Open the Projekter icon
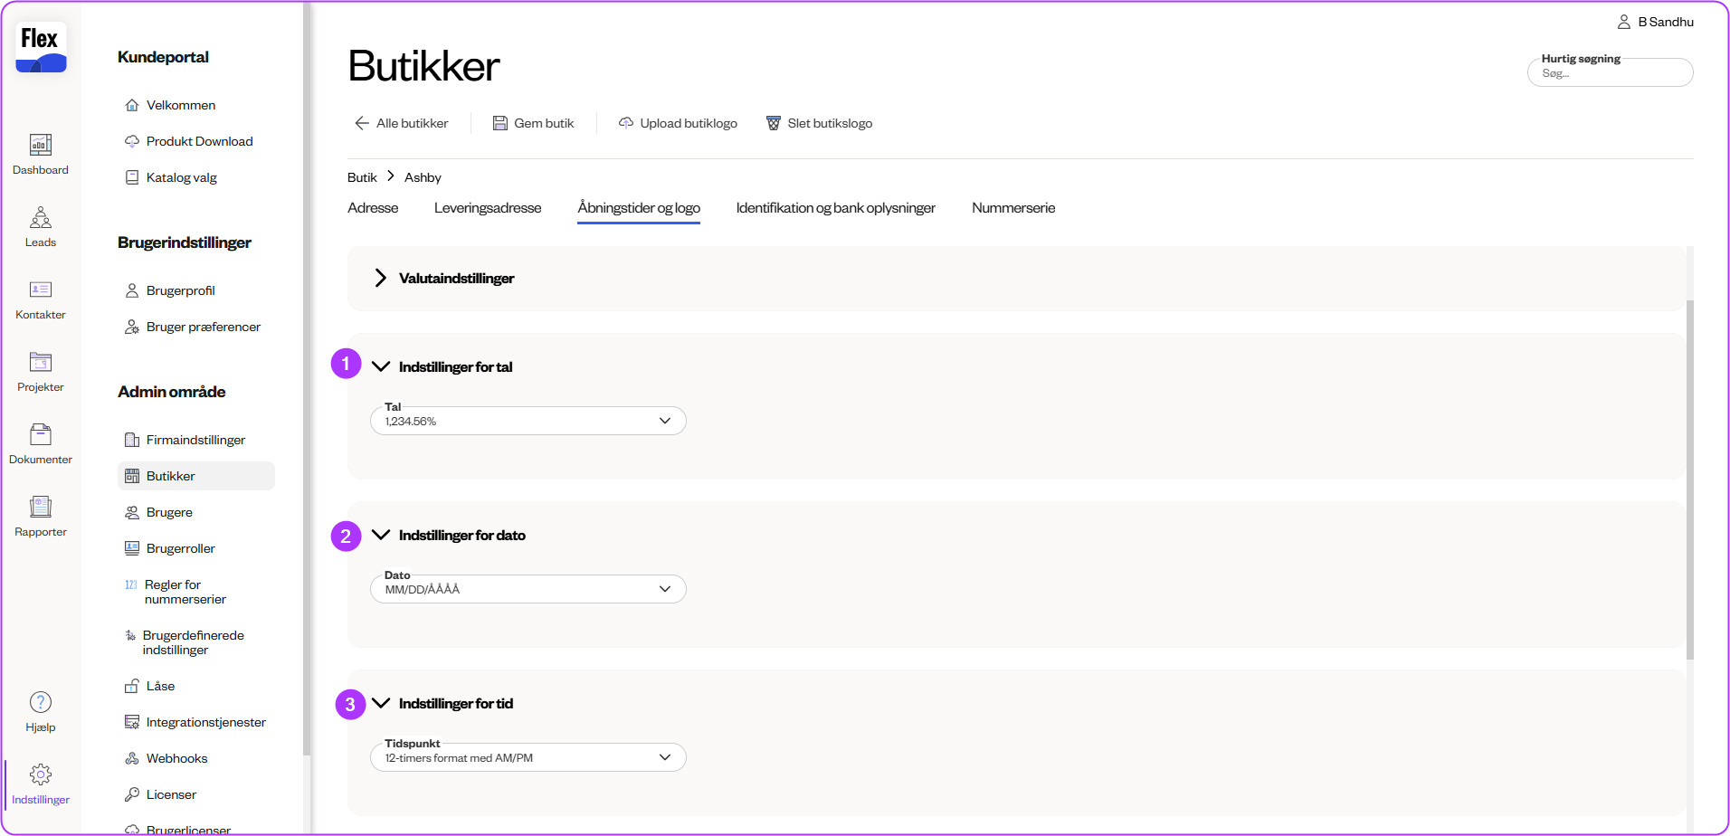 (x=41, y=362)
